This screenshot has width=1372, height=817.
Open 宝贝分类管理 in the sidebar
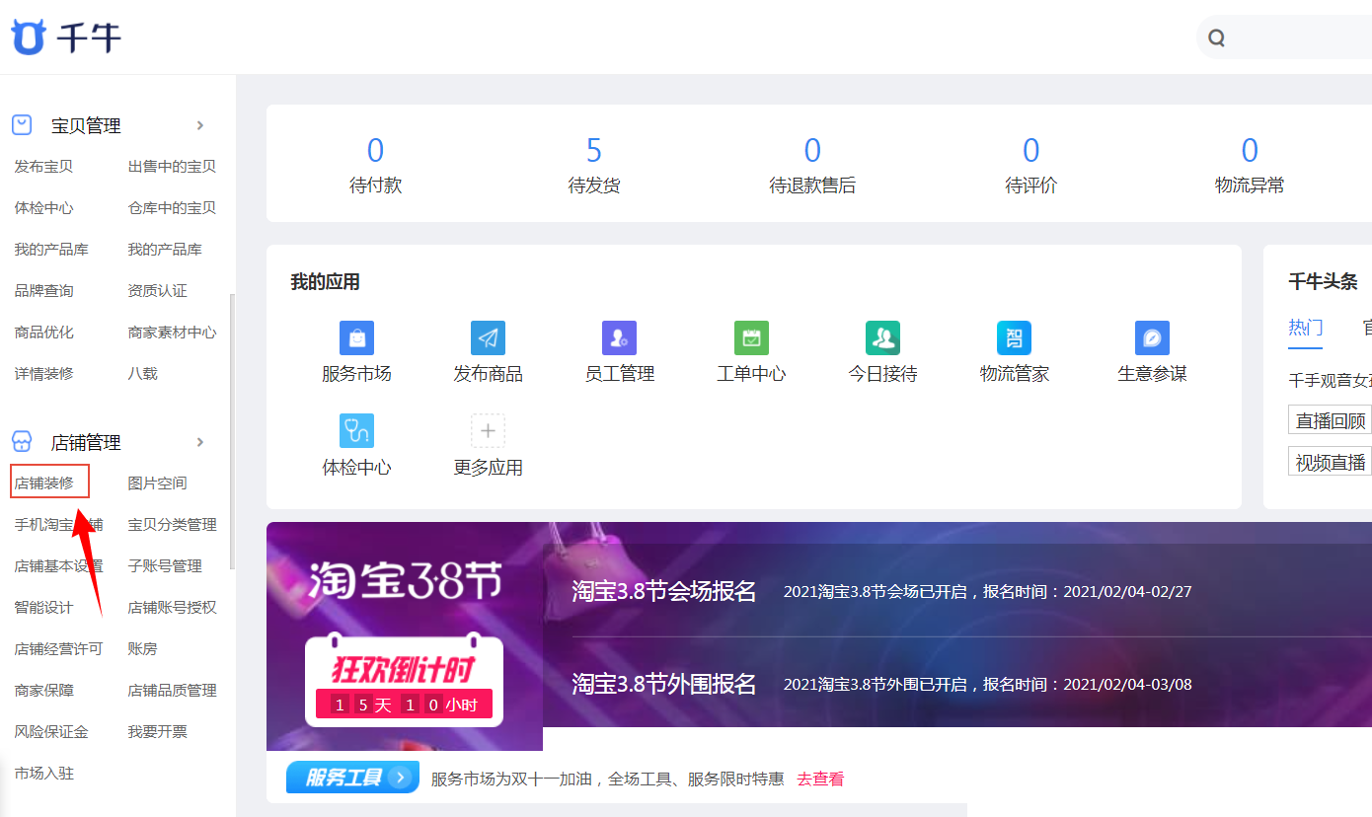point(172,525)
